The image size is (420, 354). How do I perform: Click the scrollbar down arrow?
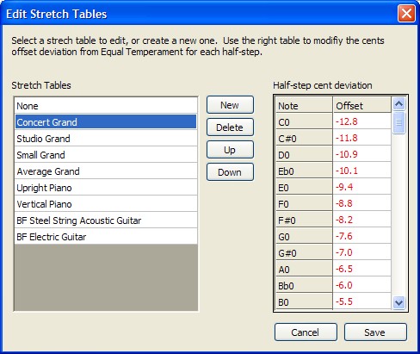(399, 302)
